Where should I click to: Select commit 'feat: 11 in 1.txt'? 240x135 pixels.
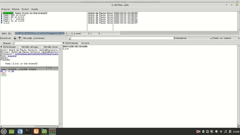(14, 21)
